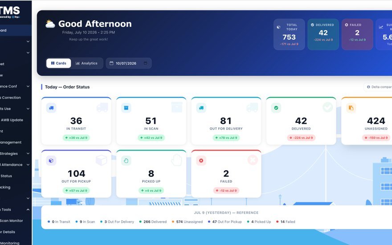Expand the Strategies sidebar chevron
Image resolution: width=392 pixels, height=245 pixels.
(x=28, y=154)
